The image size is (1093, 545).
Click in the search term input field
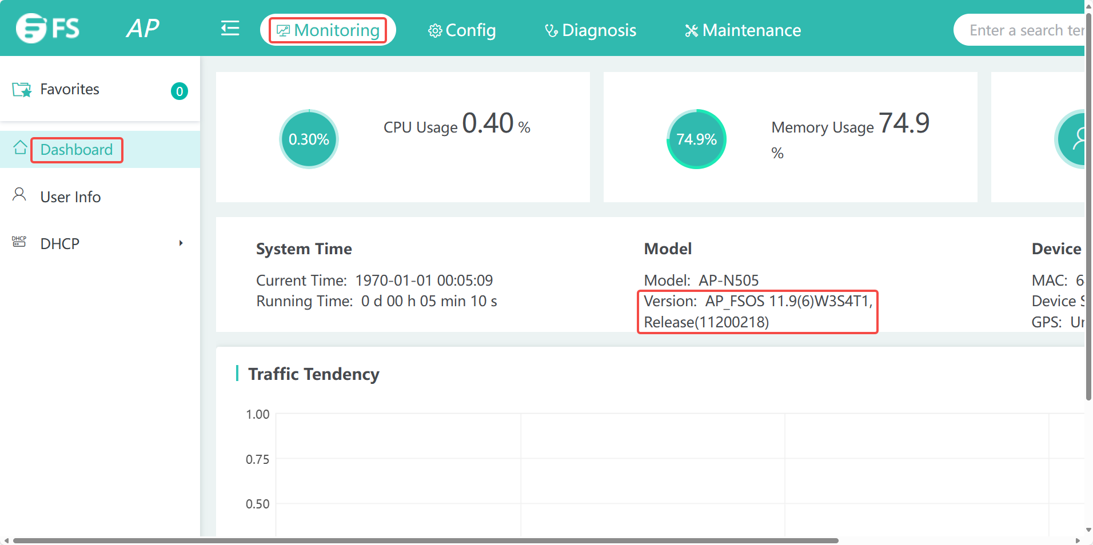[1023, 30]
